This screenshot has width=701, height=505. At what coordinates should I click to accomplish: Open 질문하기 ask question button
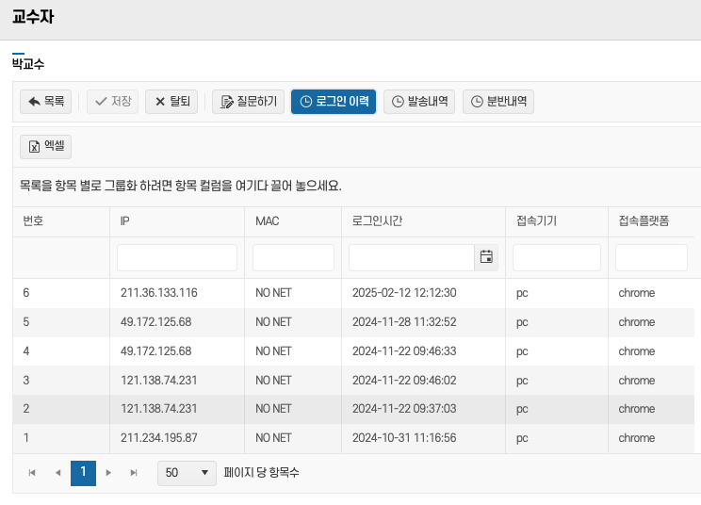249,102
